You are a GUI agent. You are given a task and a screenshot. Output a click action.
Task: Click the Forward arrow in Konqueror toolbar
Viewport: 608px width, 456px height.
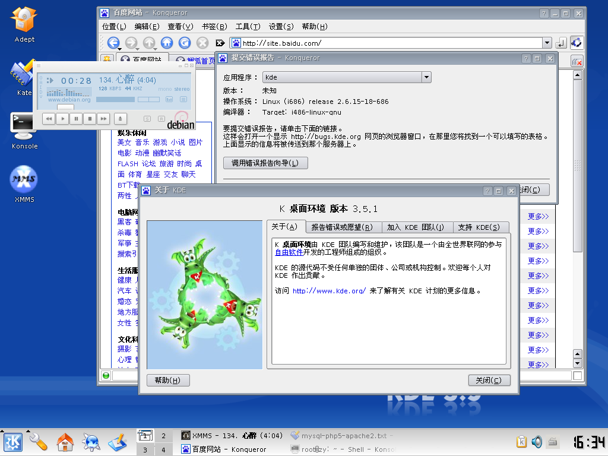(131, 43)
